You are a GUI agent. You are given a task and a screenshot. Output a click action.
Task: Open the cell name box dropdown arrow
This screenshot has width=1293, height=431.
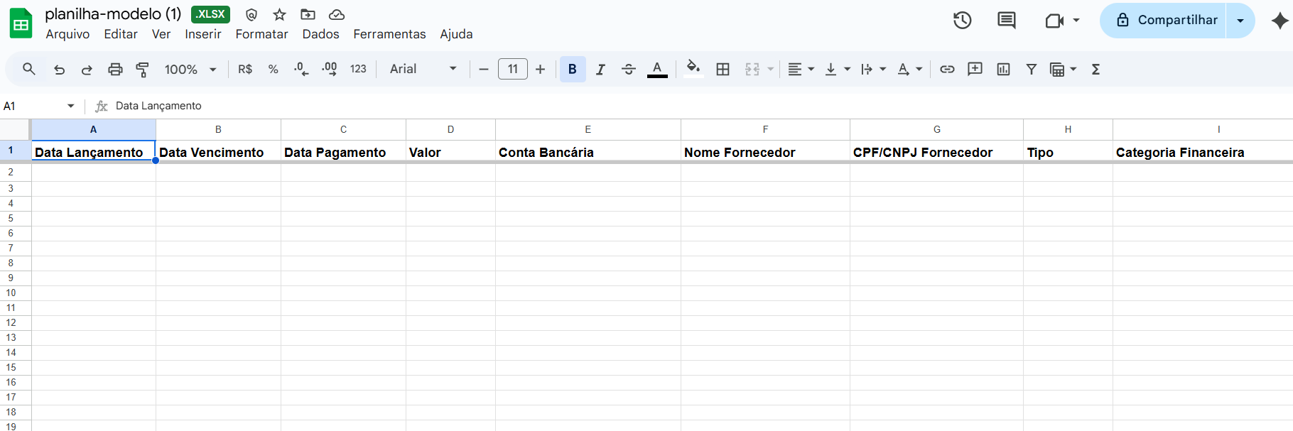tap(70, 106)
